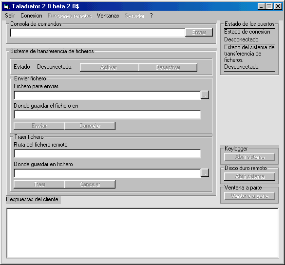
Task: Open the Keylogger Abrir sistema button
Action: coord(249,157)
